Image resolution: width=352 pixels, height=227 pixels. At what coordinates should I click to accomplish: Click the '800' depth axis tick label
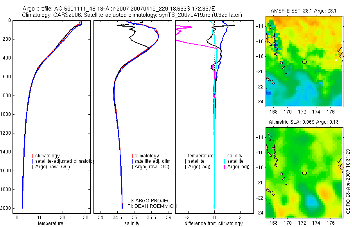pos(7,95)
